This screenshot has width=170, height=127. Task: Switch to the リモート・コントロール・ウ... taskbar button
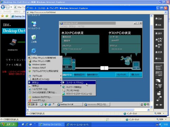coord(78,125)
